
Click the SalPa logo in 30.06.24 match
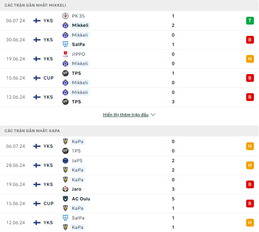pyautogui.click(x=65, y=44)
